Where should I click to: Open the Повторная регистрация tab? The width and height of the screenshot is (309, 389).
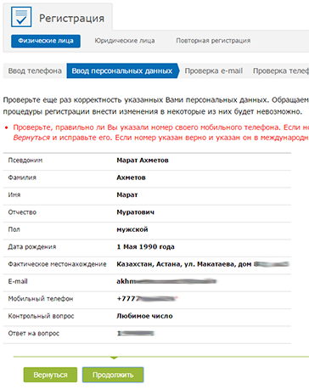[213, 41]
